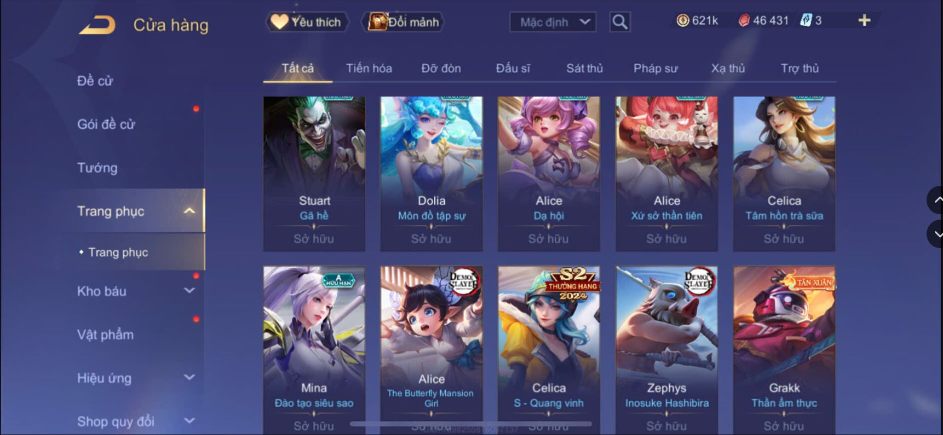The image size is (943, 435).
Task: Click the gold coin balance icon
Action: pos(682,20)
